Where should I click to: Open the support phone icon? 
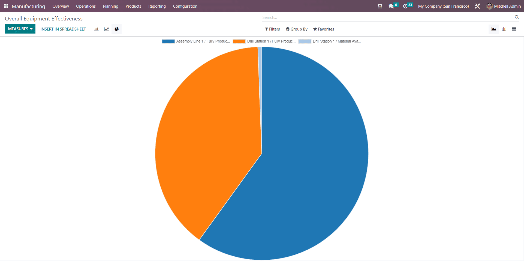click(380, 6)
